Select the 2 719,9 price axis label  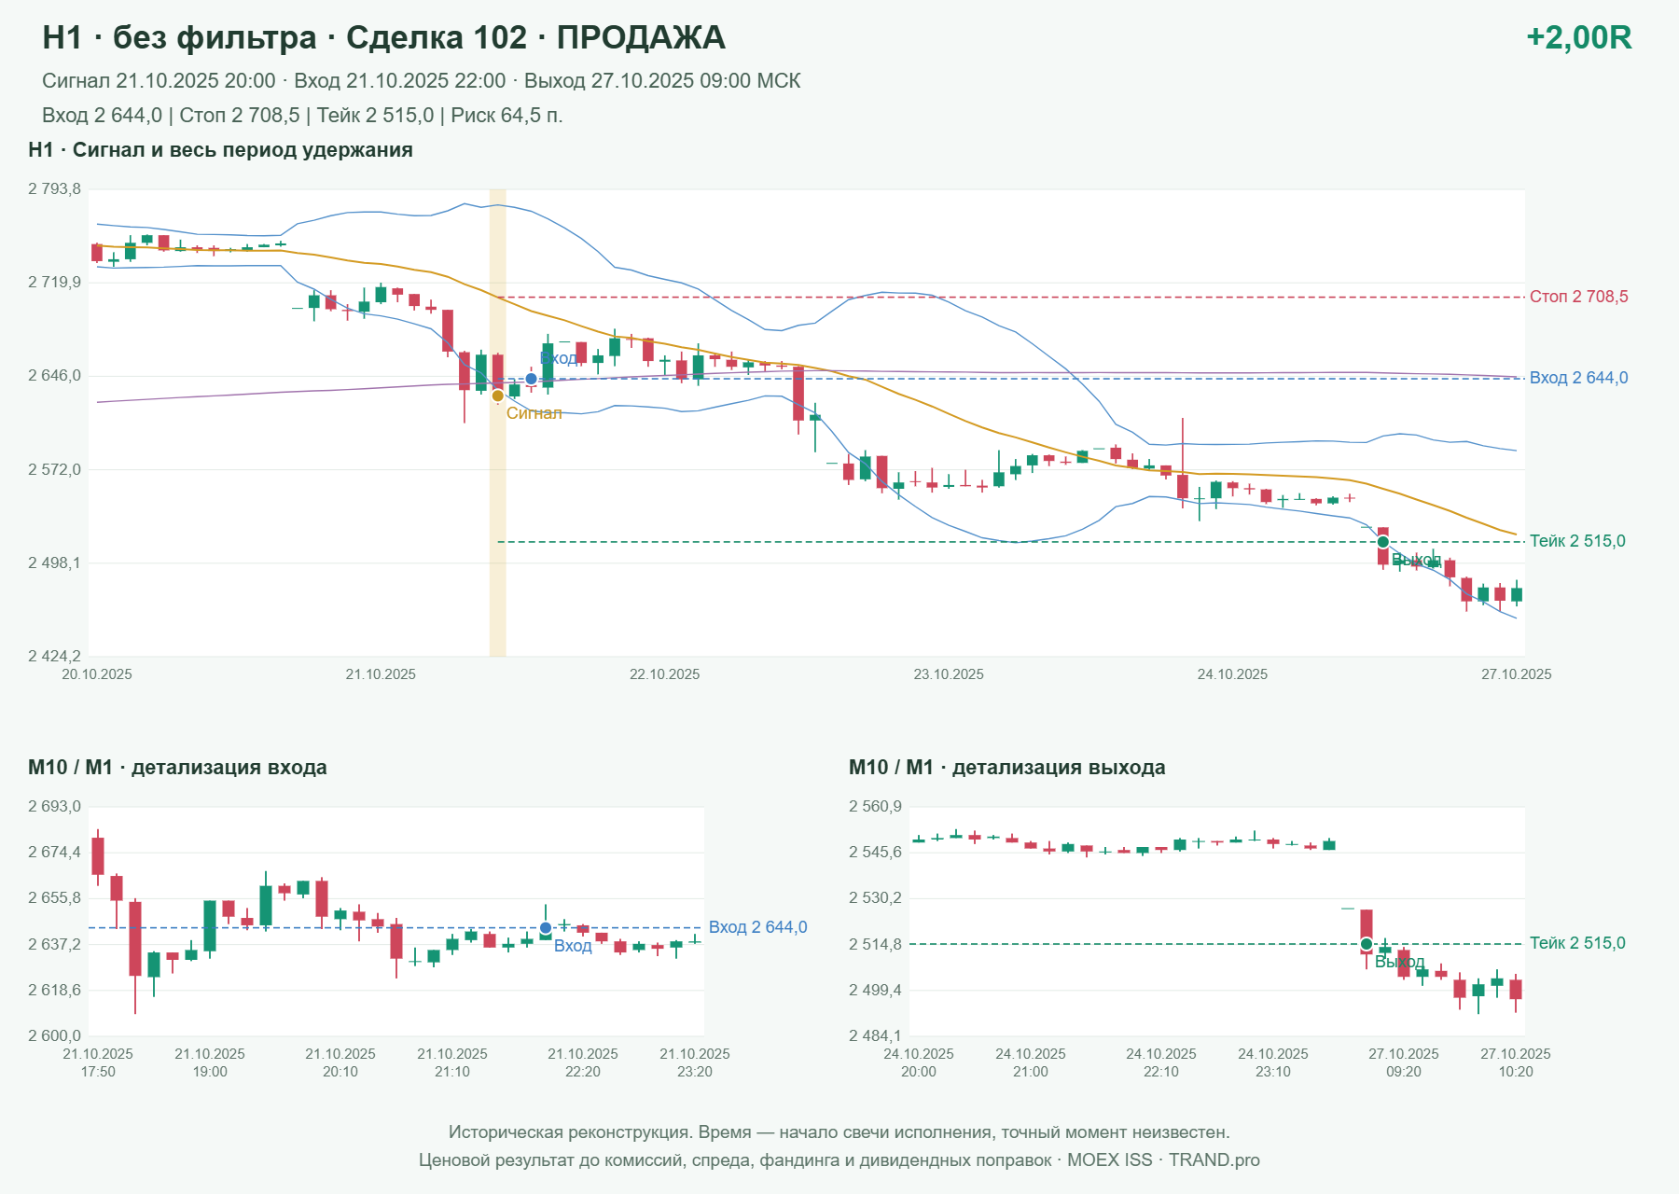(54, 283)
